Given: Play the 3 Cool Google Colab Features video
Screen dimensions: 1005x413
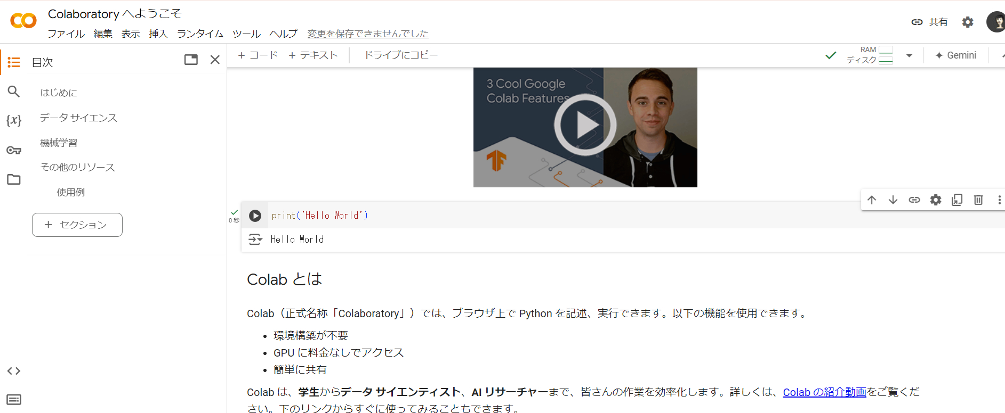Looking at the screenshot, I should (585, 125).
